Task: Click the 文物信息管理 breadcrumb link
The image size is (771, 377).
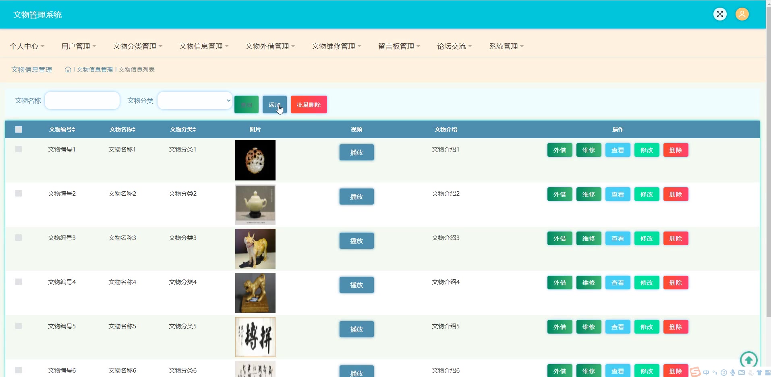Action: pyautogui.click(x=95, y=70)
